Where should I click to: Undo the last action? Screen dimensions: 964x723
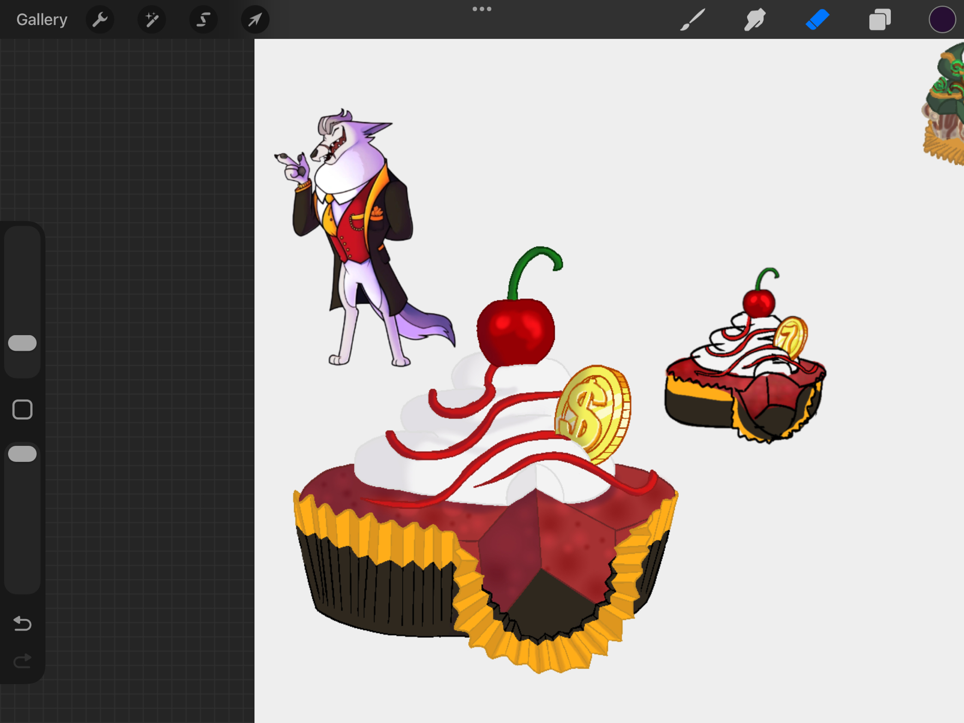(x=23, y=623)
